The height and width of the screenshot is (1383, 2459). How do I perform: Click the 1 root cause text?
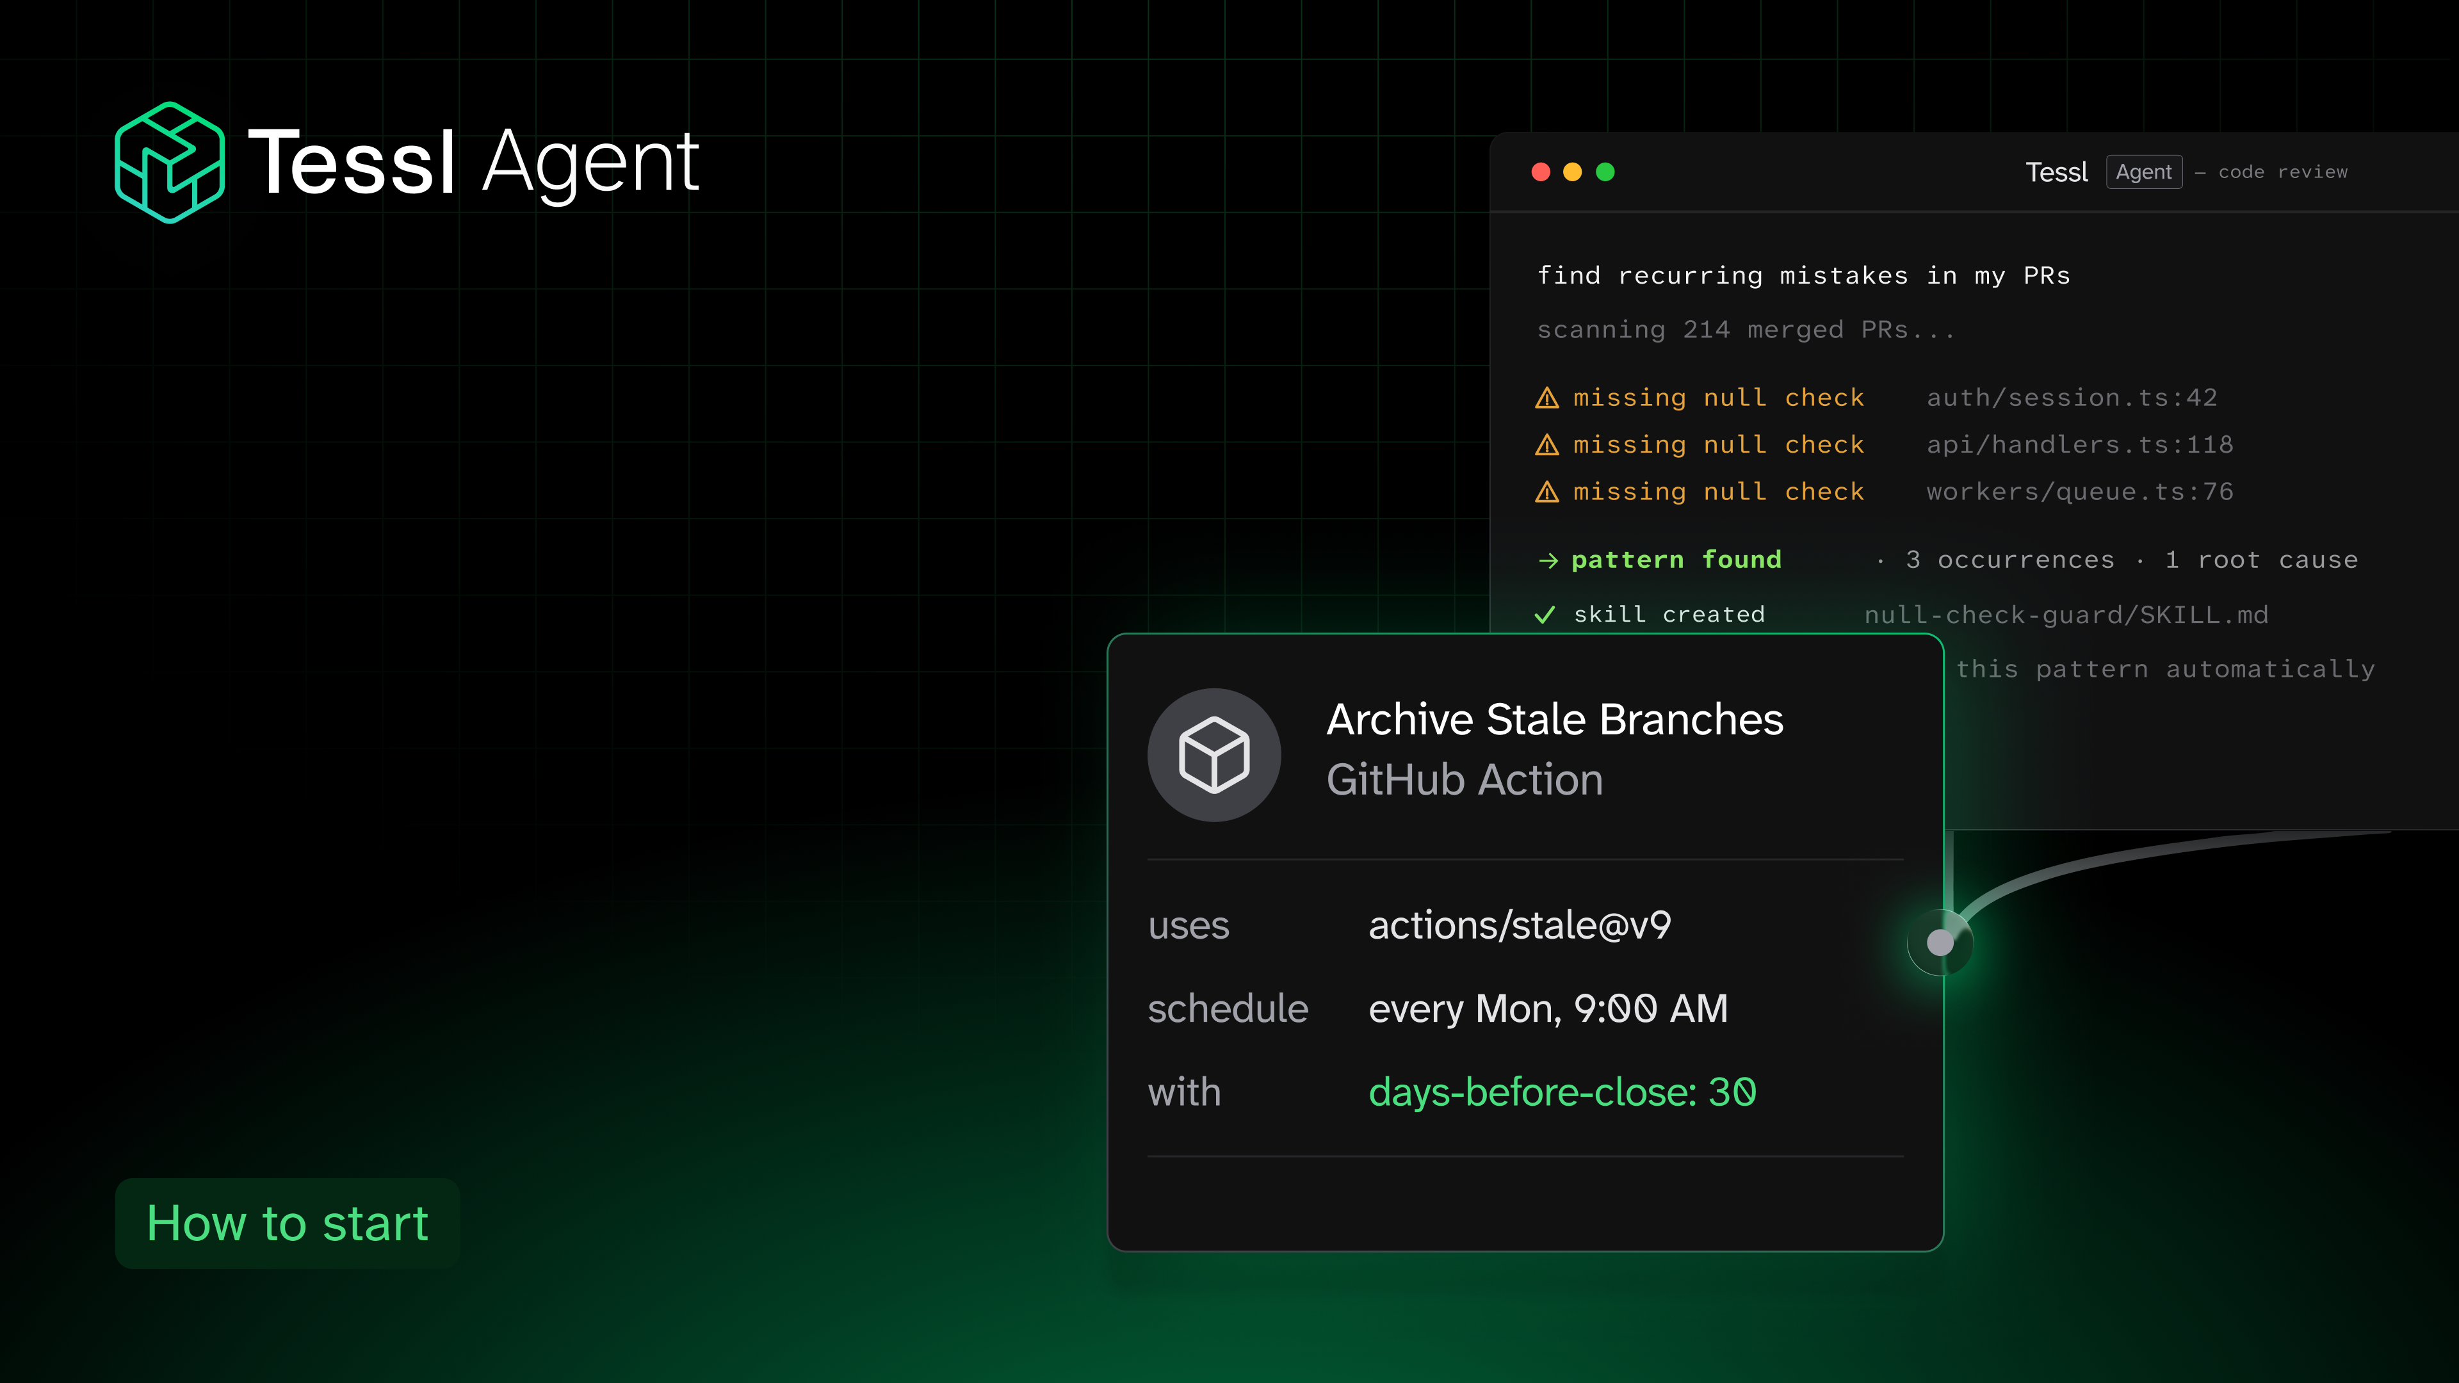coord(2261,560)
